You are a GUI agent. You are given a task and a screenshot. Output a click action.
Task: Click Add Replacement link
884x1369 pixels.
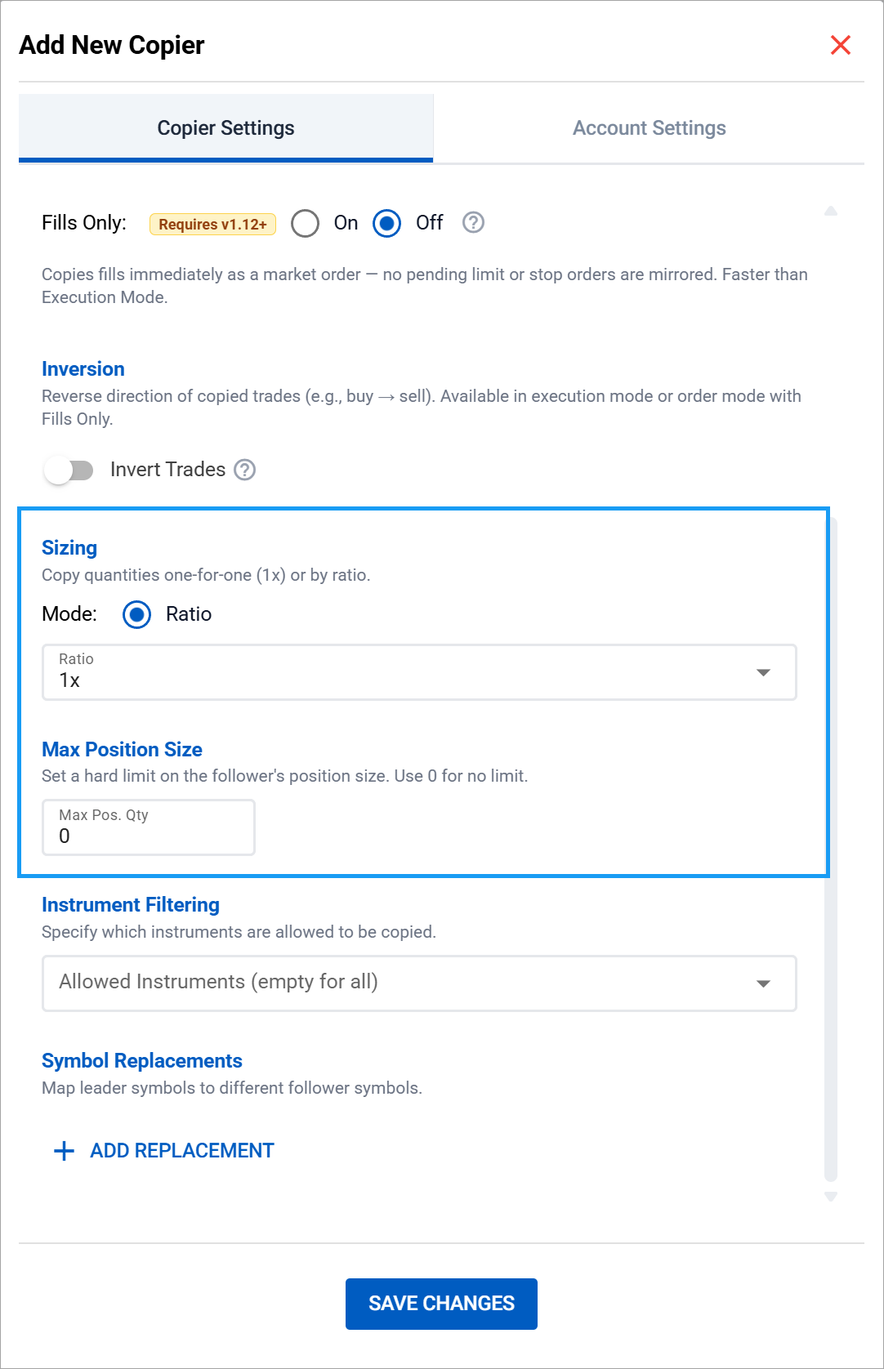pos(181,1151)
